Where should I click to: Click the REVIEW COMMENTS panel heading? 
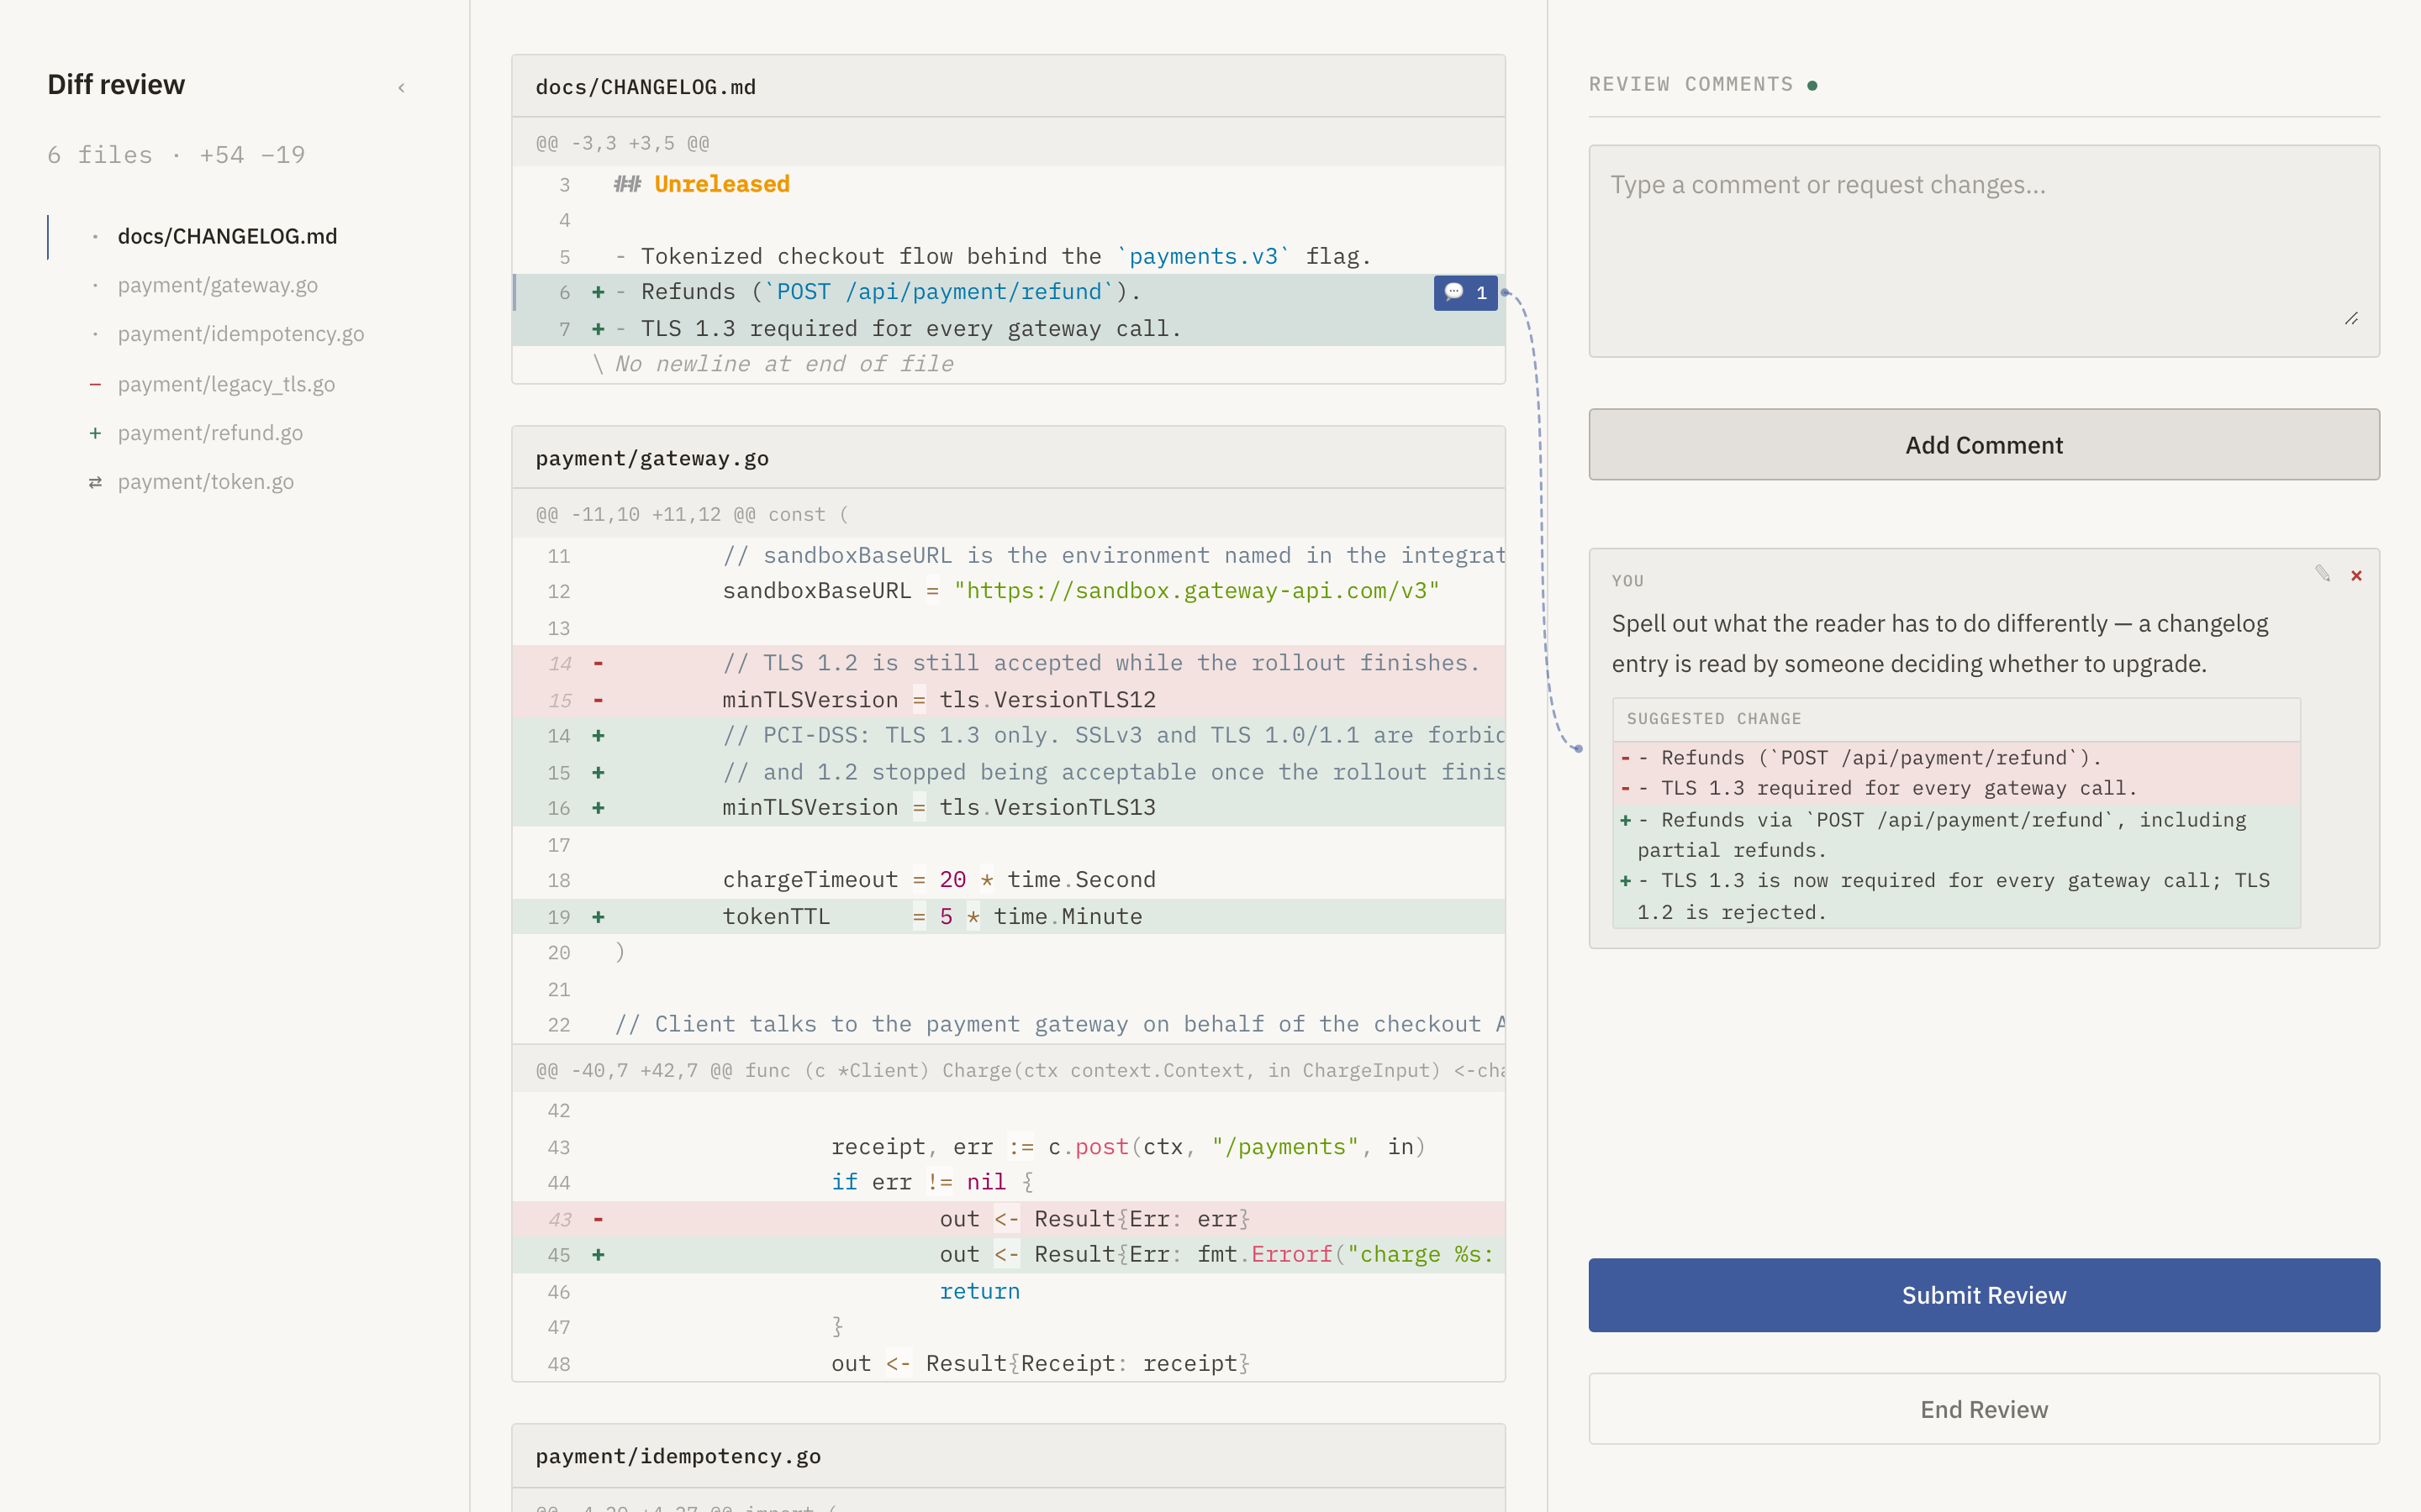[1690, 85]
